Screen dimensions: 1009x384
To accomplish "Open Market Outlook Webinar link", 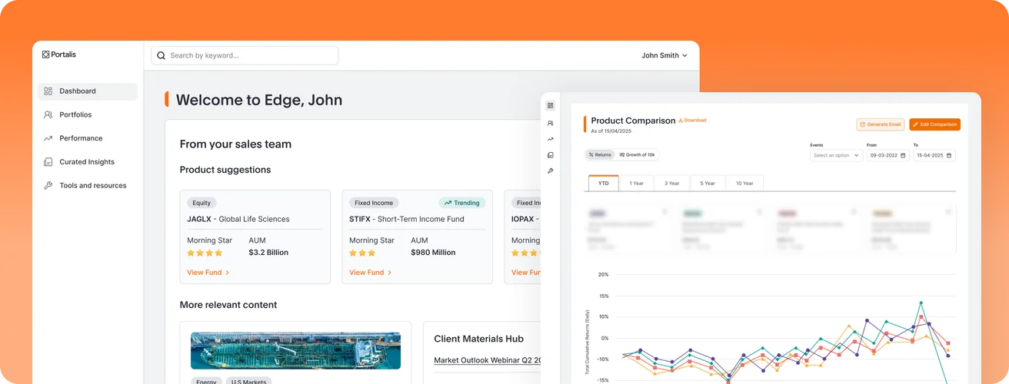I will tap(488, 360).
